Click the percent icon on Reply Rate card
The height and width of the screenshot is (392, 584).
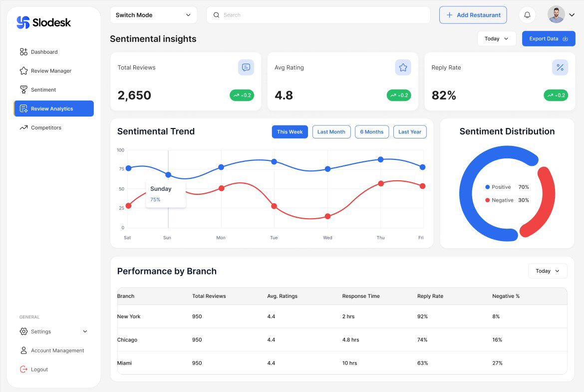[560, 67]
